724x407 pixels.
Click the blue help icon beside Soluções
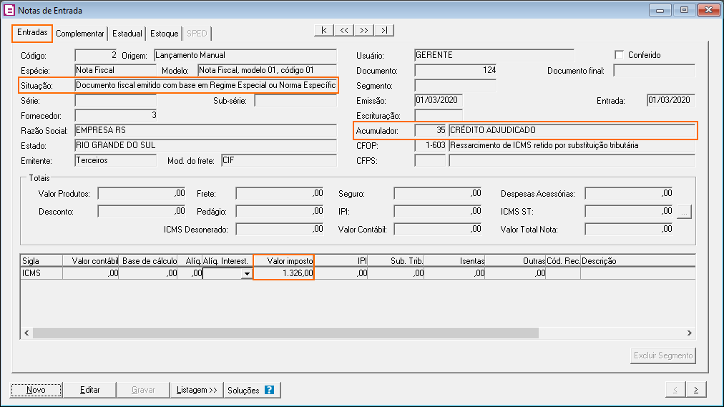click(270, 390)
